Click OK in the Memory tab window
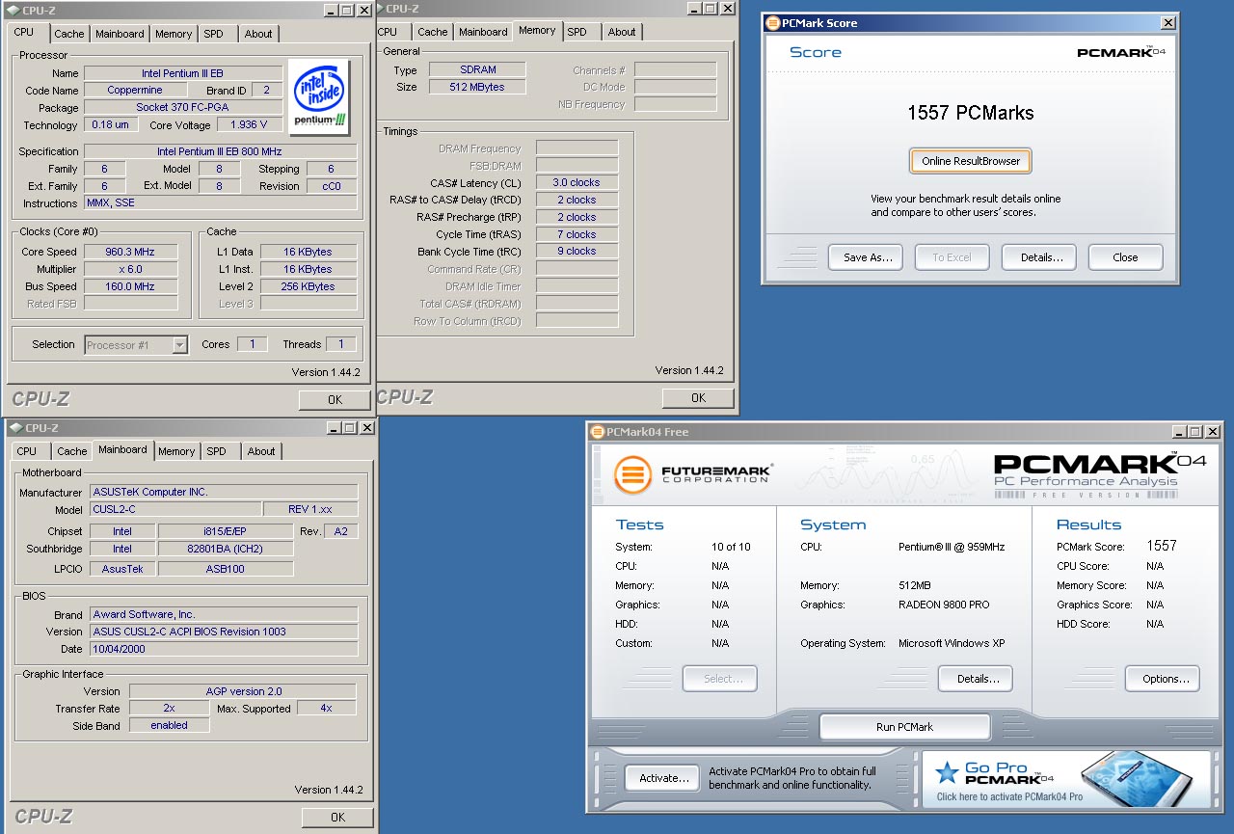 click(698, 398)
